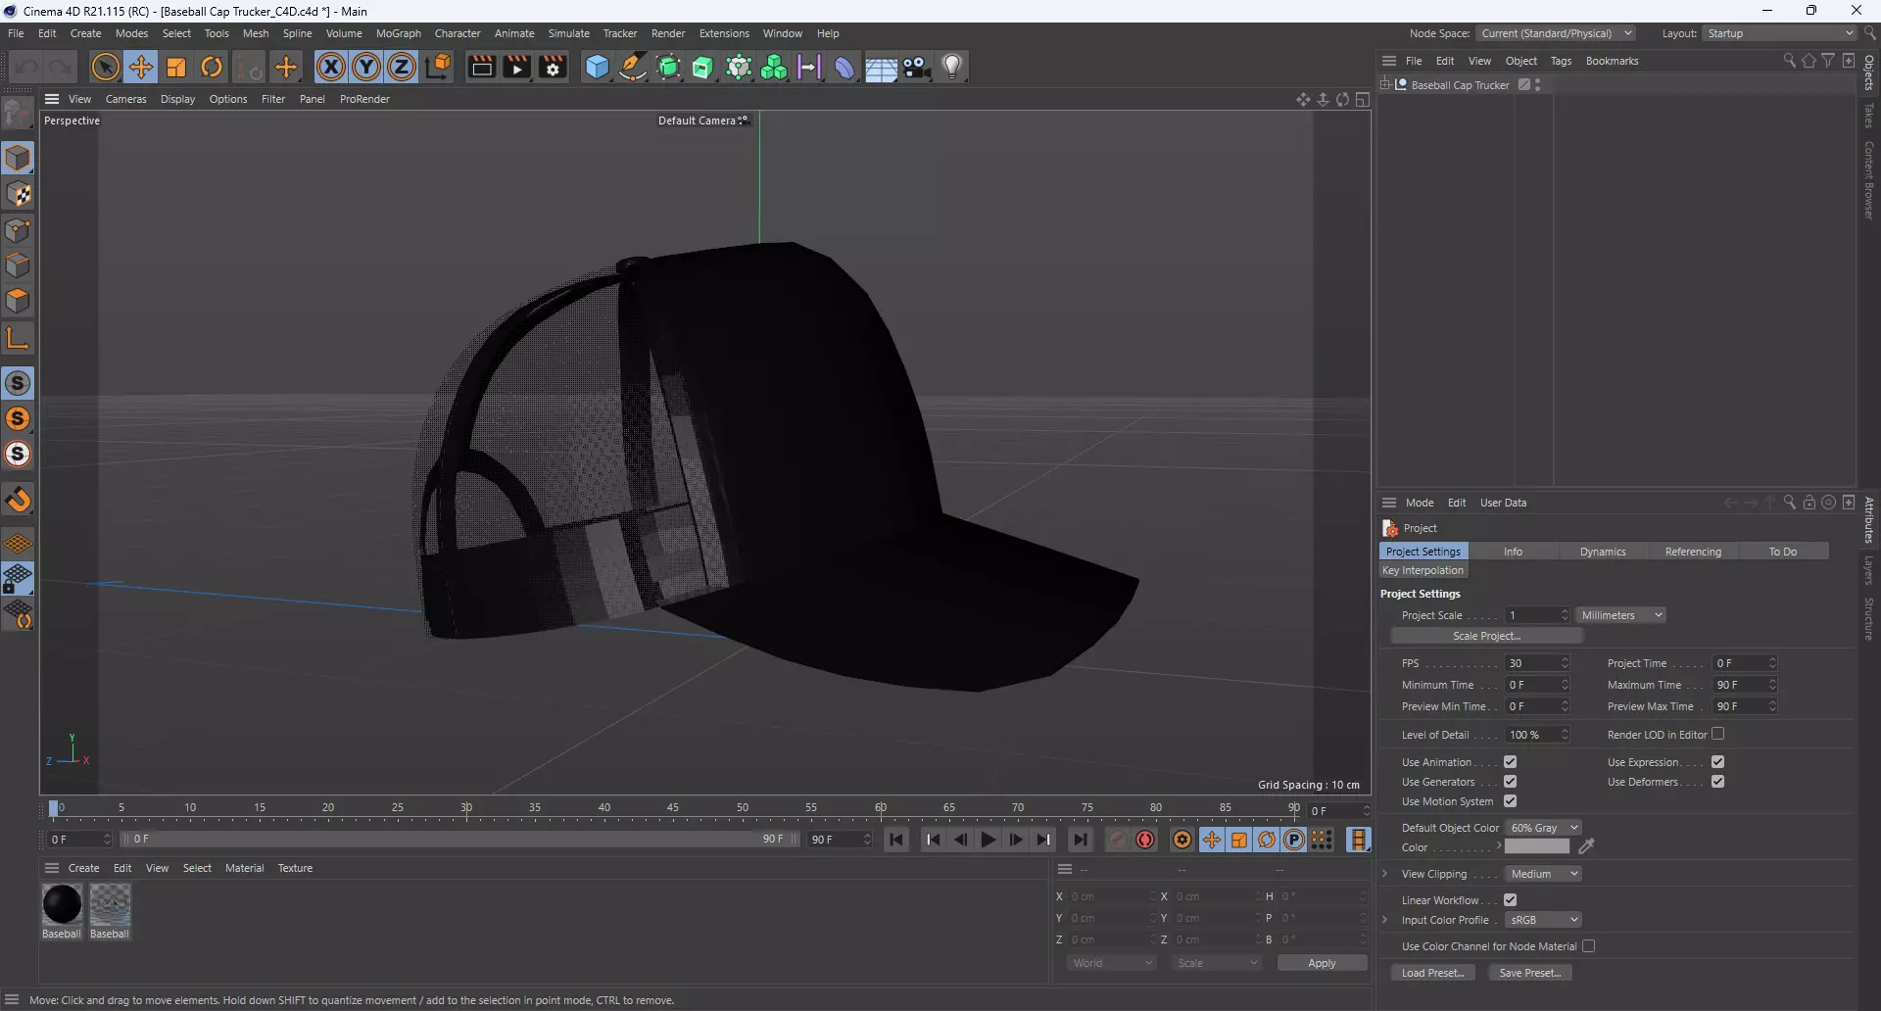1881x1011 pixels.
Task: Click Scale Project button
Action: click(x=1486, y=636)
